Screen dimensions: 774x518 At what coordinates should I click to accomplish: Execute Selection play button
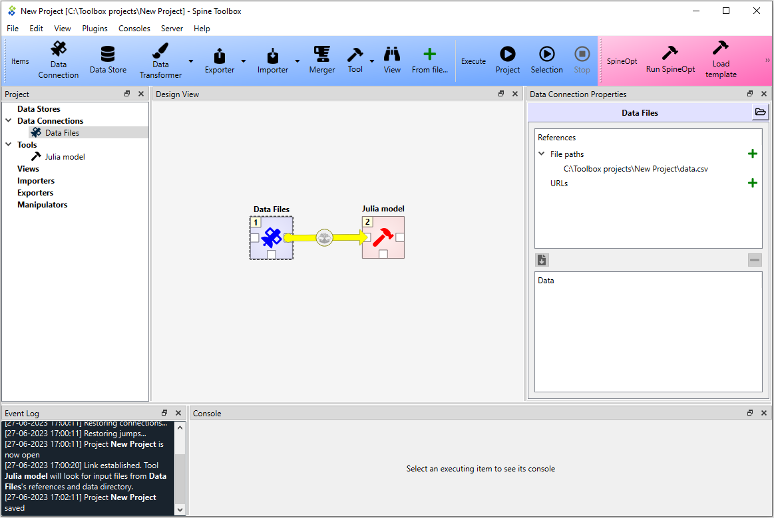(x=546, y=54)
